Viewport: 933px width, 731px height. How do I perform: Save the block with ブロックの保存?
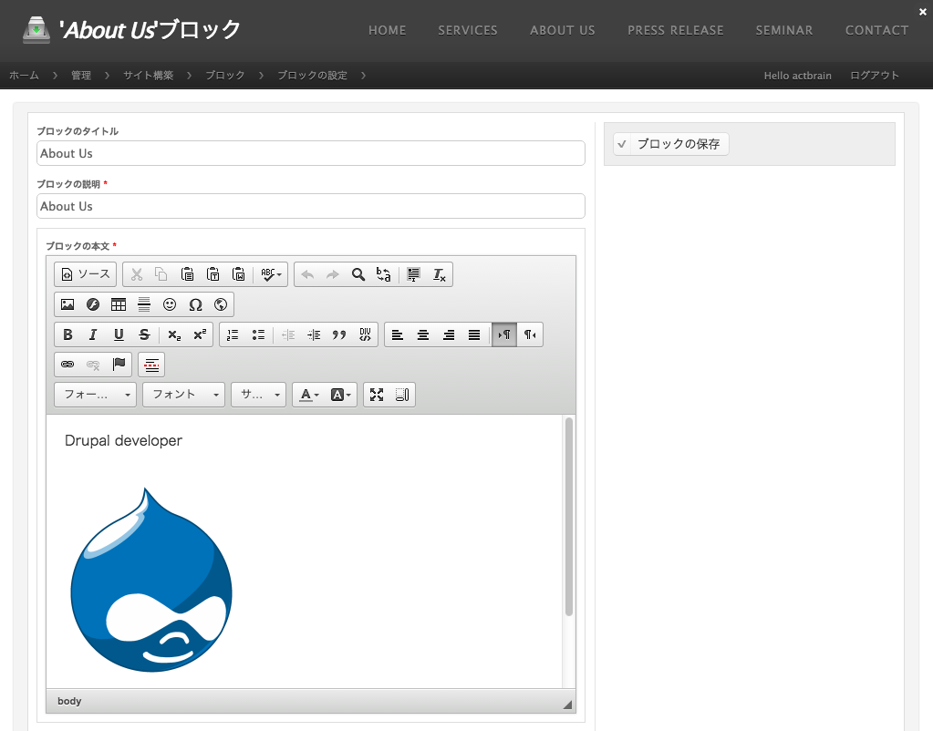point(671,144)
